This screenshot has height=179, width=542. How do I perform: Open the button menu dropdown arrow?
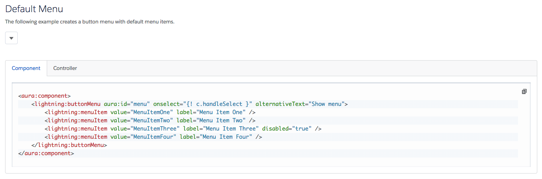click(11, 38)
